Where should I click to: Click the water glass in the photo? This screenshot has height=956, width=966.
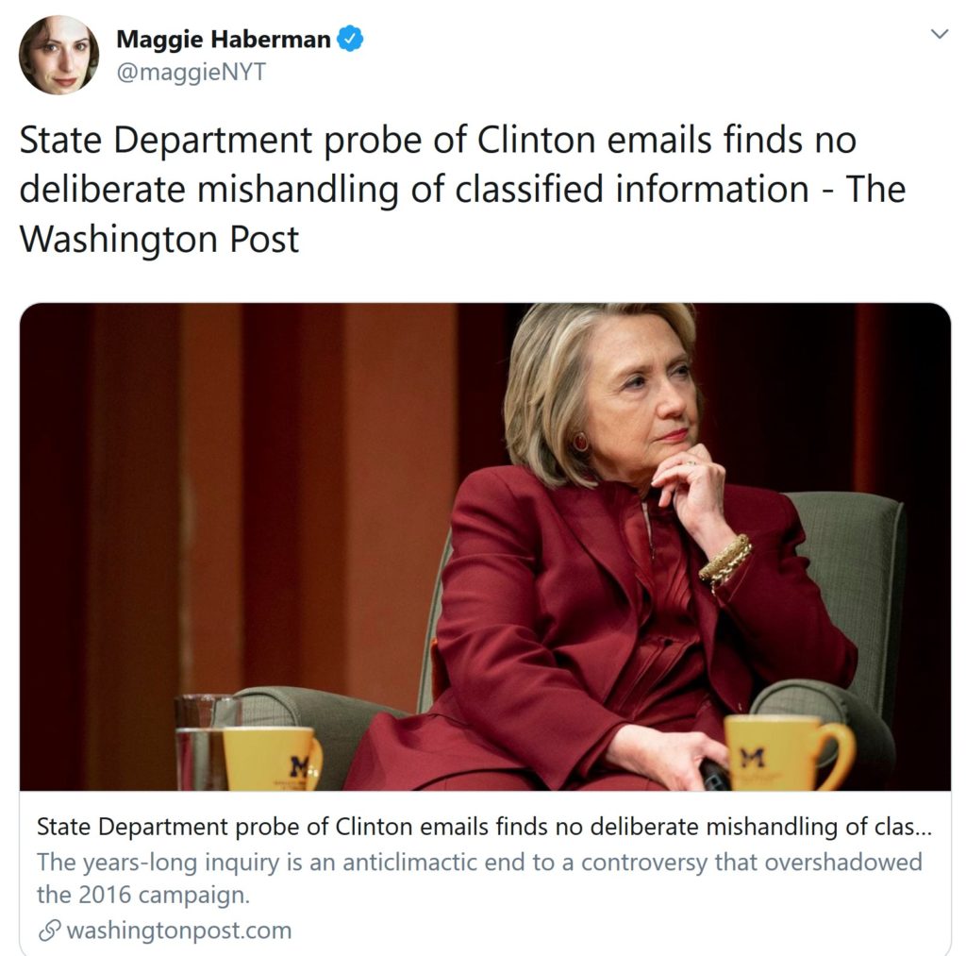[x=207, y=742]
